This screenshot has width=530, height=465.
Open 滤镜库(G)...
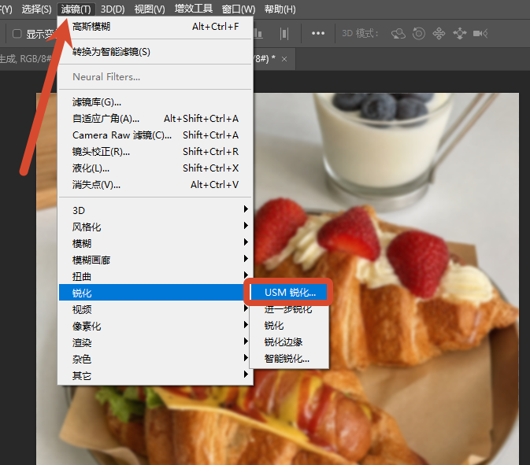155,102
